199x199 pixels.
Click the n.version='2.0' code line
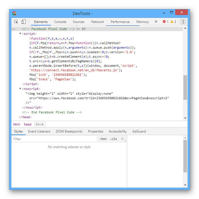click(82, 52)
